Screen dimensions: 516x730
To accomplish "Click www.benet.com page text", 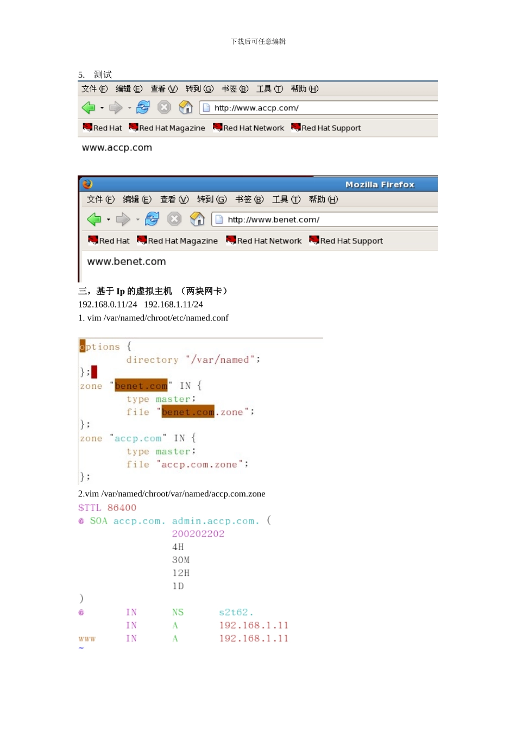I will 127,261.
